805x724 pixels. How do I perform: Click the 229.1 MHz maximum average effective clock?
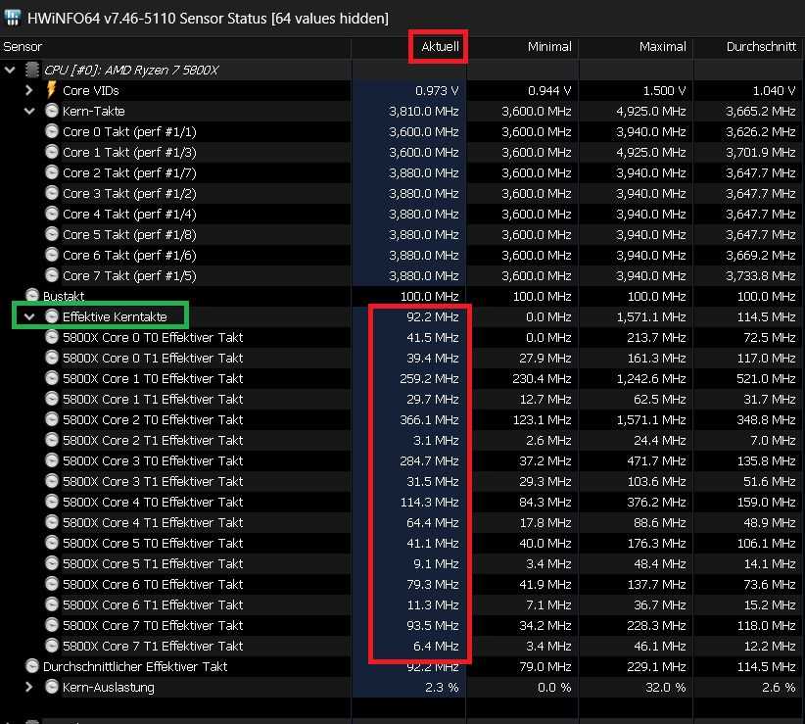656,666
